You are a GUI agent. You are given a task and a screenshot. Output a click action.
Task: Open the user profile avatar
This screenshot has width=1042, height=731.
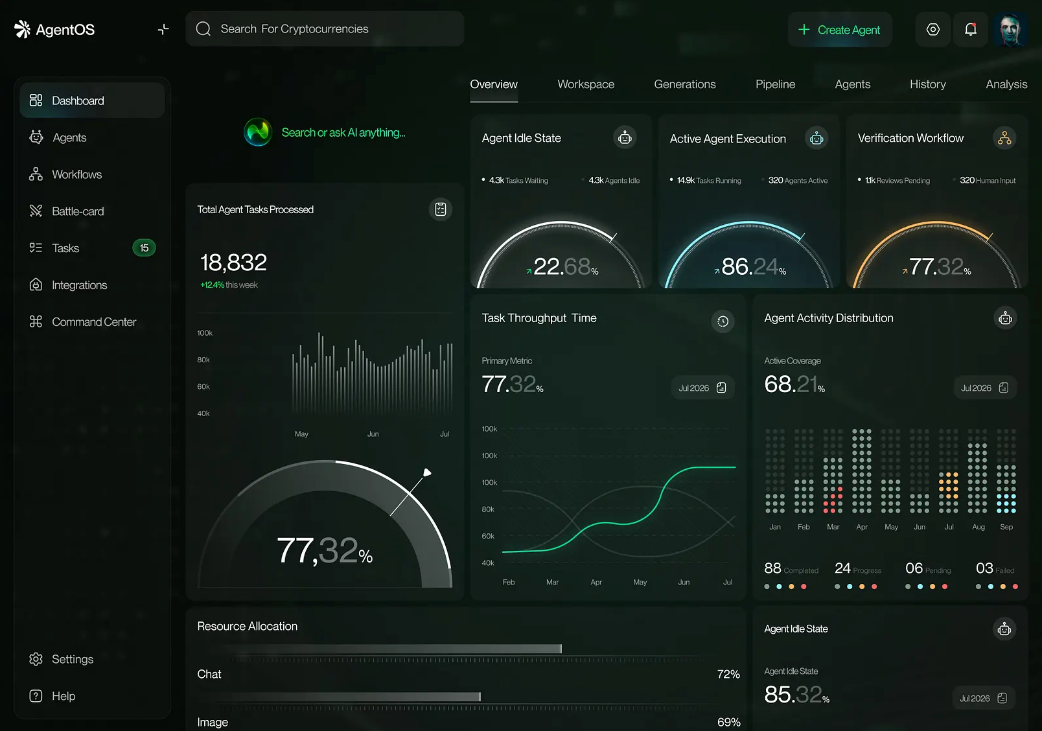(1009, 29)
